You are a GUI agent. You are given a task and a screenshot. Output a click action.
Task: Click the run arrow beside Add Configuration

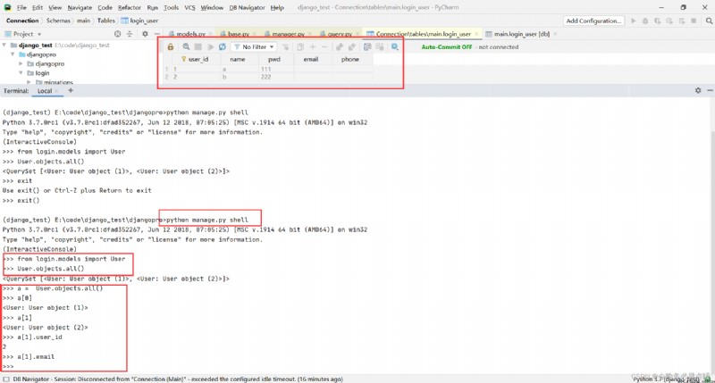point(634,21)
